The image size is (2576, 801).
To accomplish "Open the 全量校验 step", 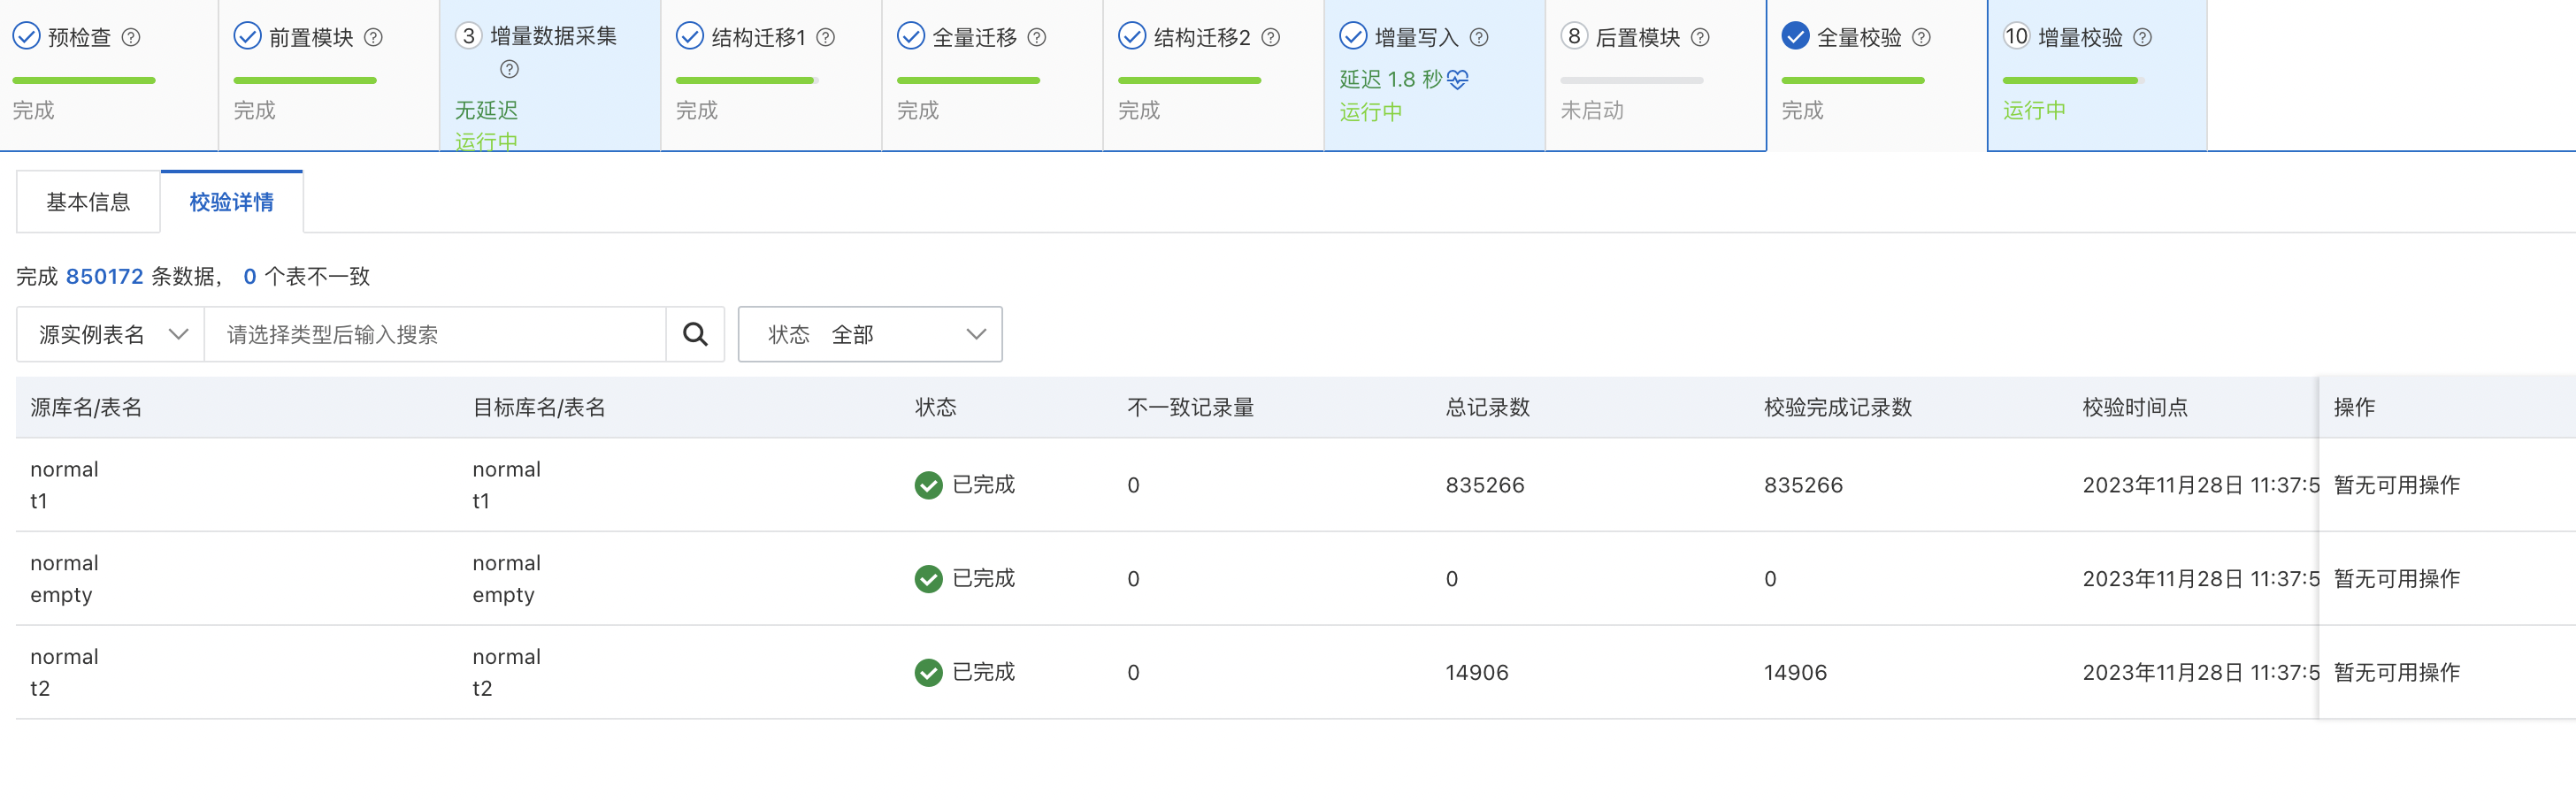I will [1858, 38].
